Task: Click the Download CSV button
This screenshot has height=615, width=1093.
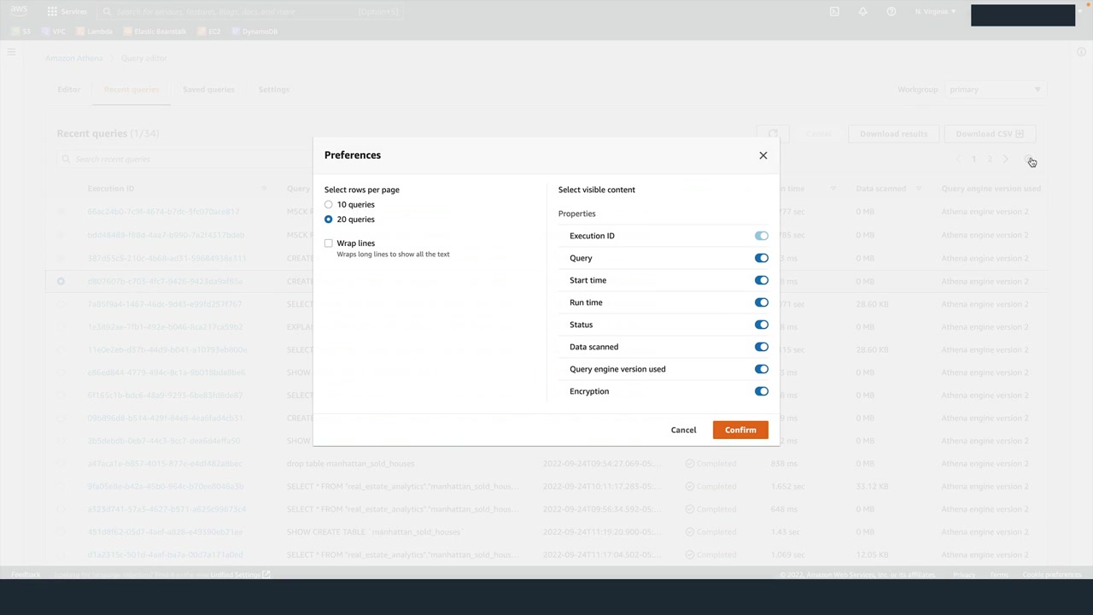Action: click(x=990, y=134)
